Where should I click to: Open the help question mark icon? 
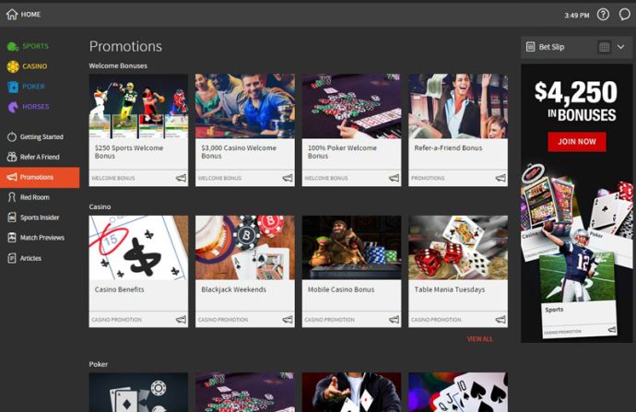coord(603,15)
